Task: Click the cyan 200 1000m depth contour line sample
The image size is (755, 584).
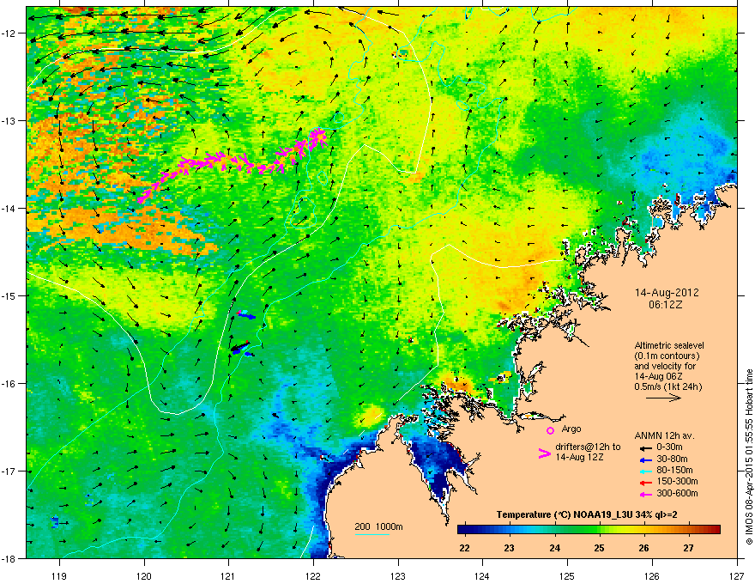Action: [x=371, y=534]
